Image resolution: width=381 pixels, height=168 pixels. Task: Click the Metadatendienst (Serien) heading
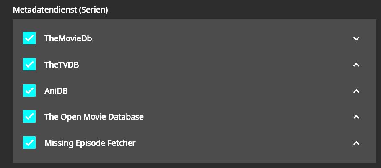[x=60, y=10]
